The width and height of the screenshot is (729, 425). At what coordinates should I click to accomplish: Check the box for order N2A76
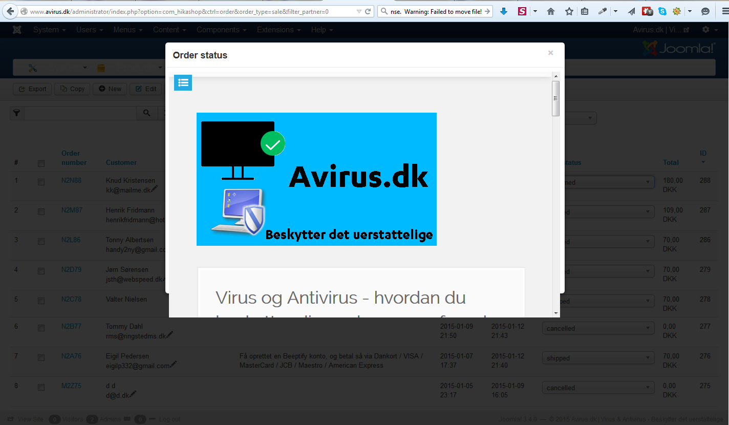coord(41,357)
